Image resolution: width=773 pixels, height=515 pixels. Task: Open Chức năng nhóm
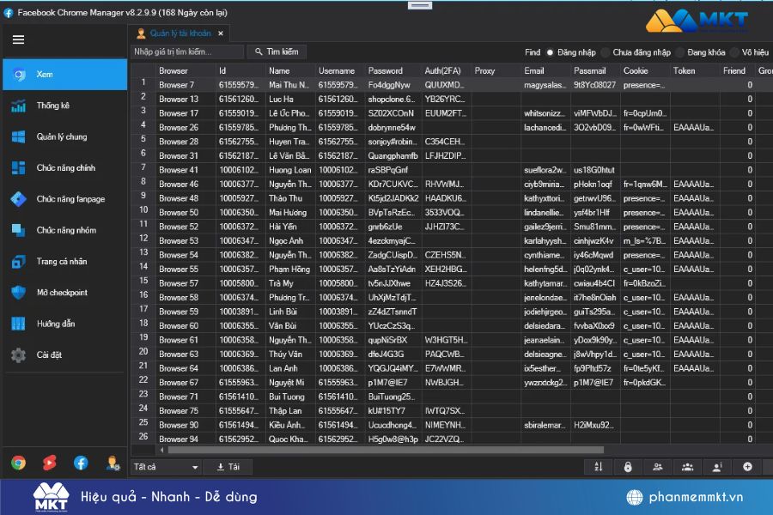[x=65, y=230]
